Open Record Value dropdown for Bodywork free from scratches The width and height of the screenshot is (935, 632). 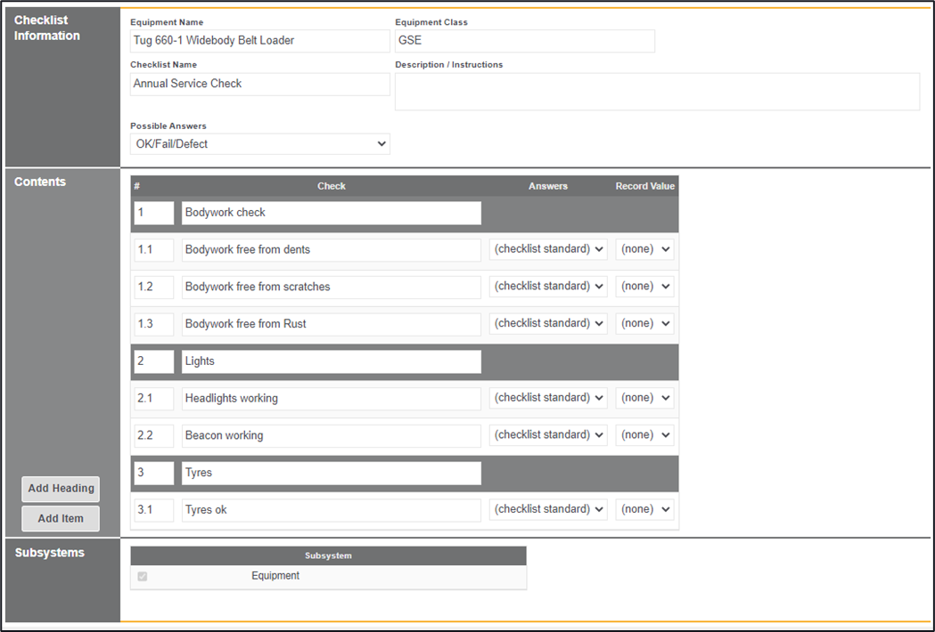pyautogui.click(x=644, y=287)
